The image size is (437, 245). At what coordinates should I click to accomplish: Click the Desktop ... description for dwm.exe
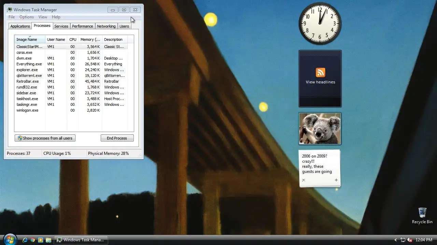click(x=113, y=58)
